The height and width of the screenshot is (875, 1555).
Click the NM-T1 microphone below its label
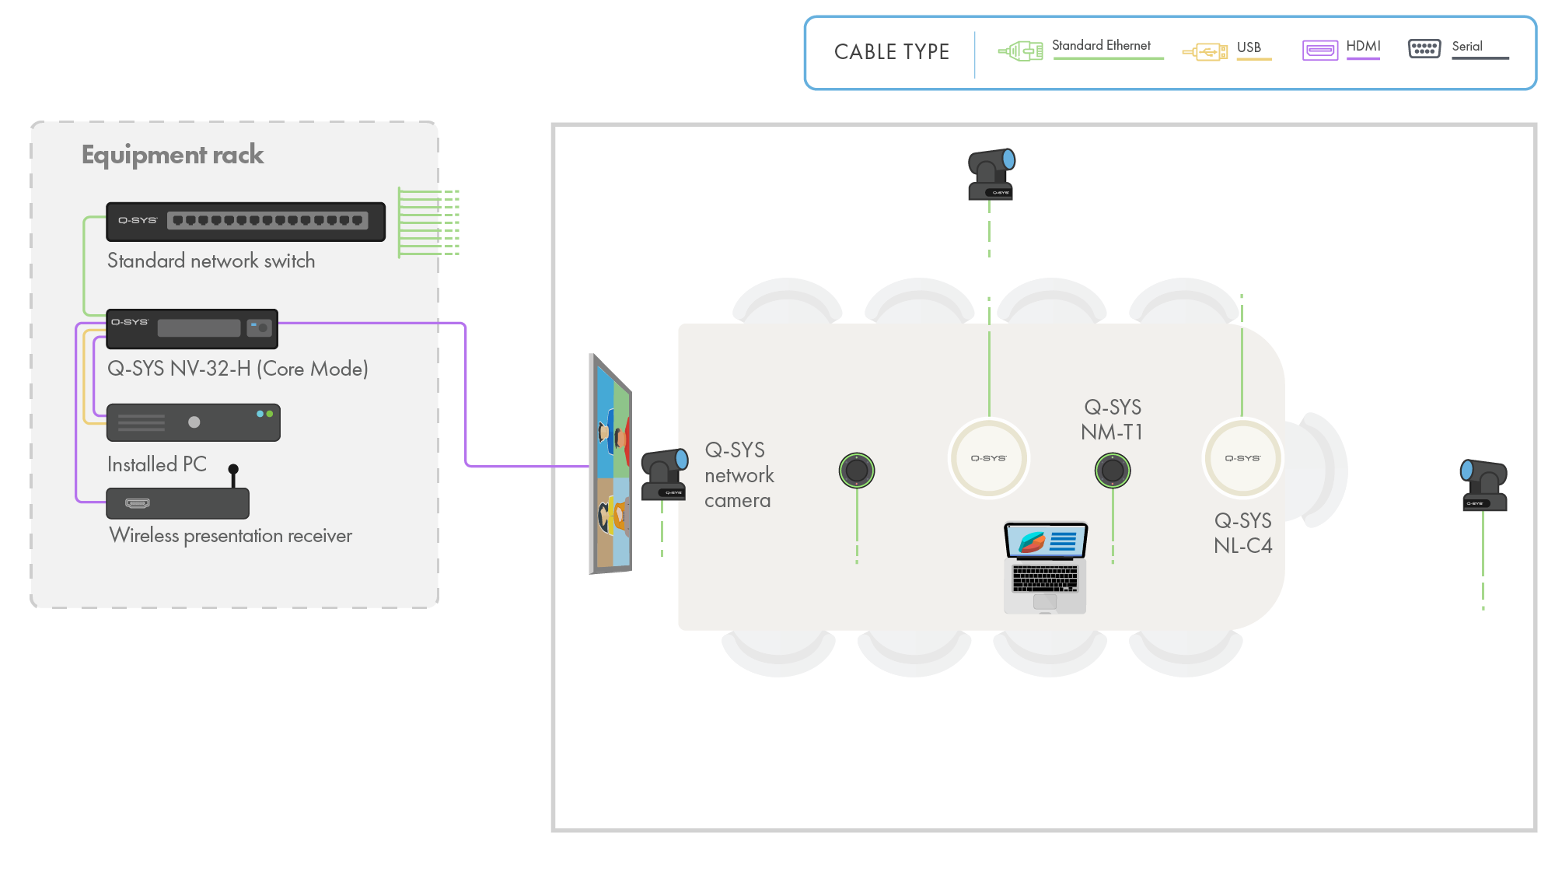coord(1113,470)
